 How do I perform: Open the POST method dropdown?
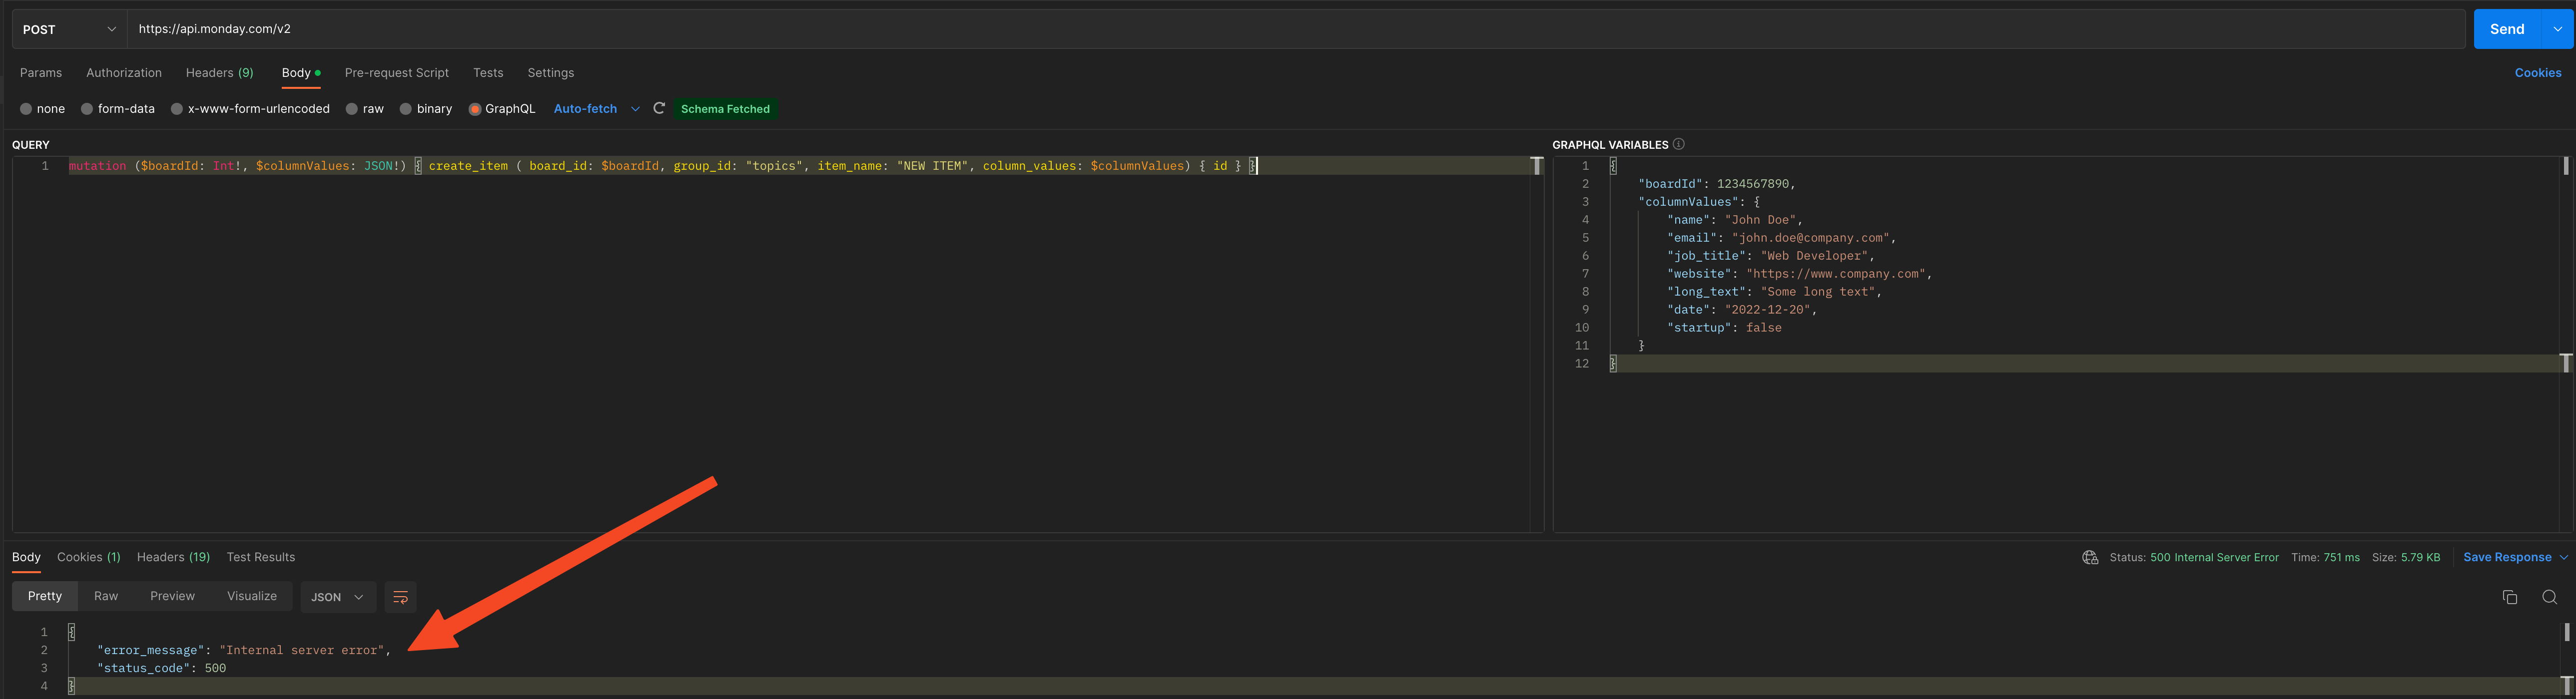(x=69, y=29)
